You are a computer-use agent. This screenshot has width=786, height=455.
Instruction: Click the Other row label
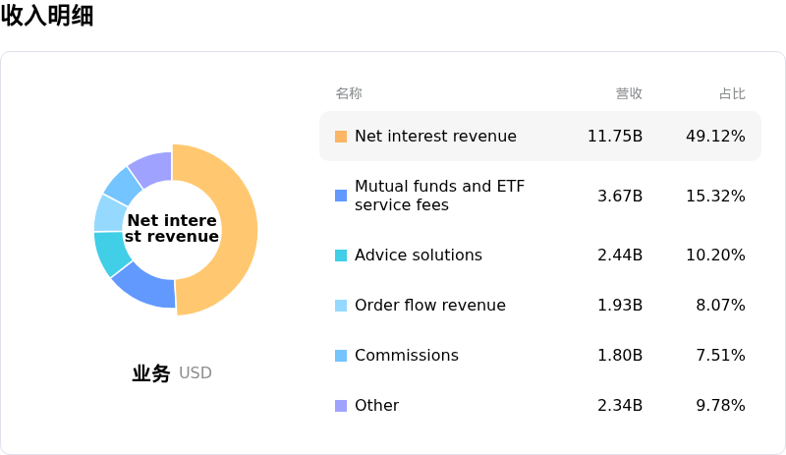(376, 406)
